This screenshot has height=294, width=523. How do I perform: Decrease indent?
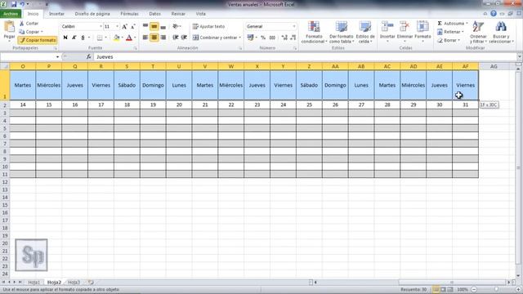pos(176,38)
